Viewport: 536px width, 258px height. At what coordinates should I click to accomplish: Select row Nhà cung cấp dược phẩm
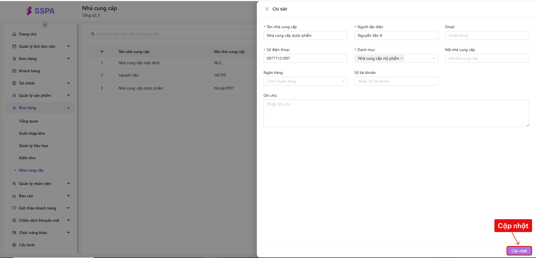coord(172,88)
